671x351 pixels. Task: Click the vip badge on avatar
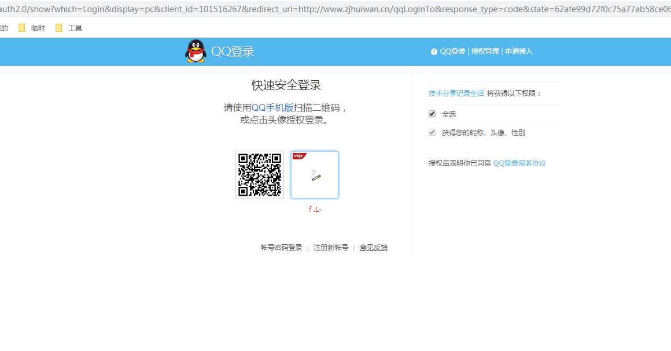(299, 156)
